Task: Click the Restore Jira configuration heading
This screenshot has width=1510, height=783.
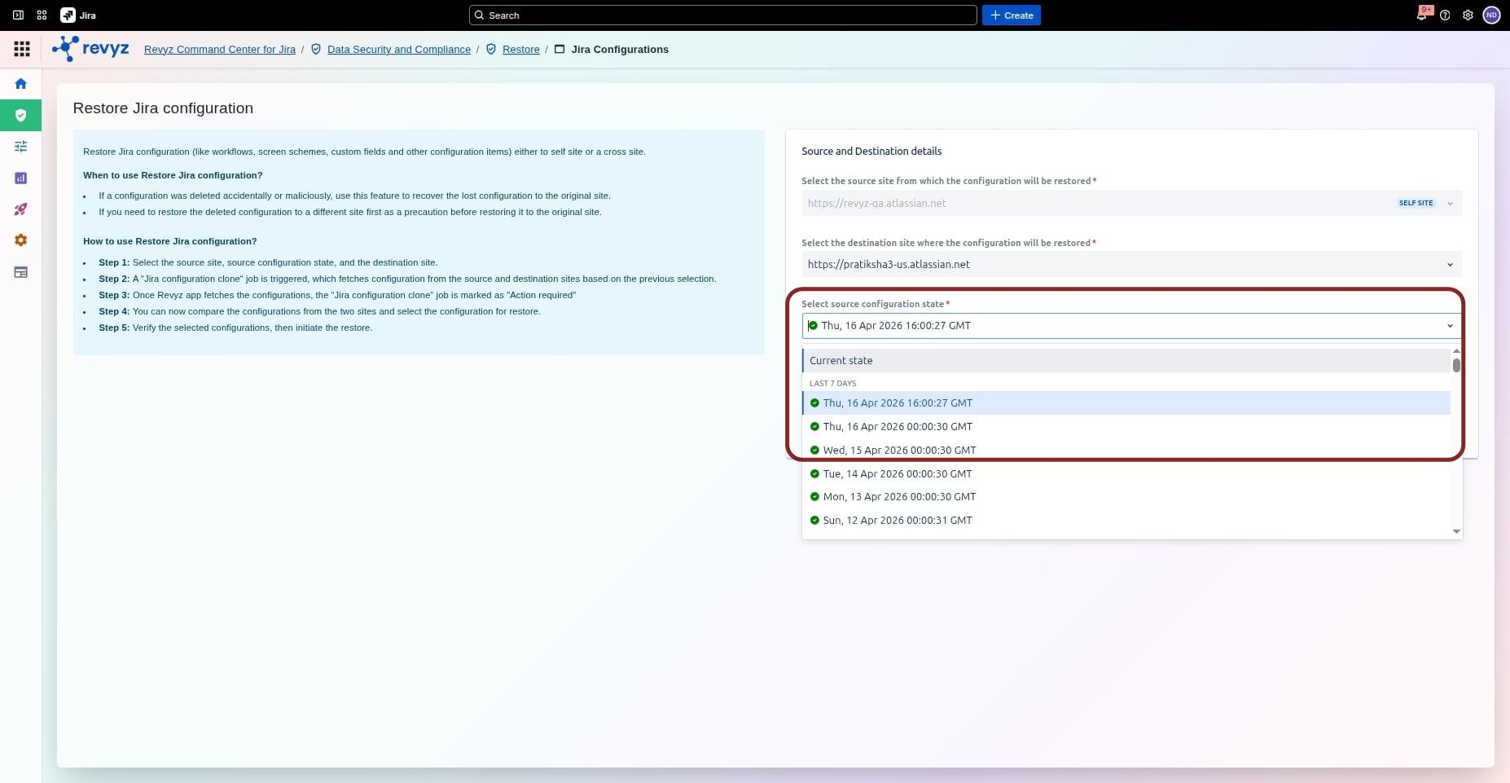Action: pyautogui.click(x=163, y=108)
